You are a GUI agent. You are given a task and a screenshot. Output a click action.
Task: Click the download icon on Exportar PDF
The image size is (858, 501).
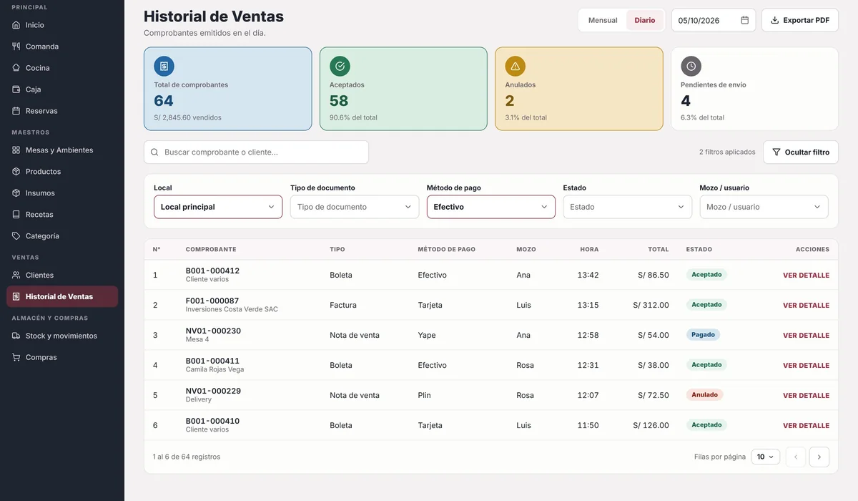774,20
